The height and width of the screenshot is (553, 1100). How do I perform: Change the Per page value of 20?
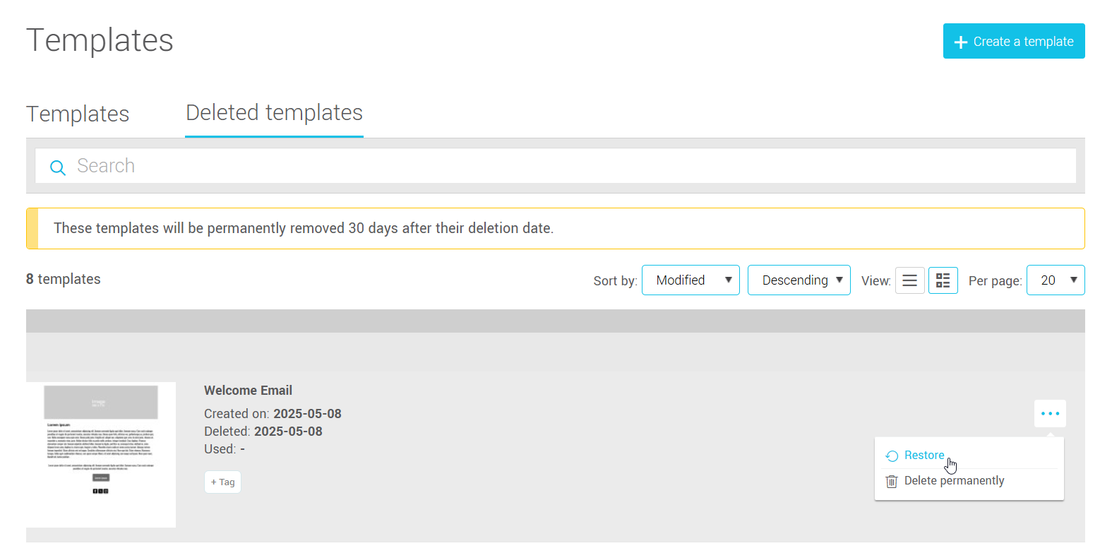pyautogui.click(x=1055, y=280)
